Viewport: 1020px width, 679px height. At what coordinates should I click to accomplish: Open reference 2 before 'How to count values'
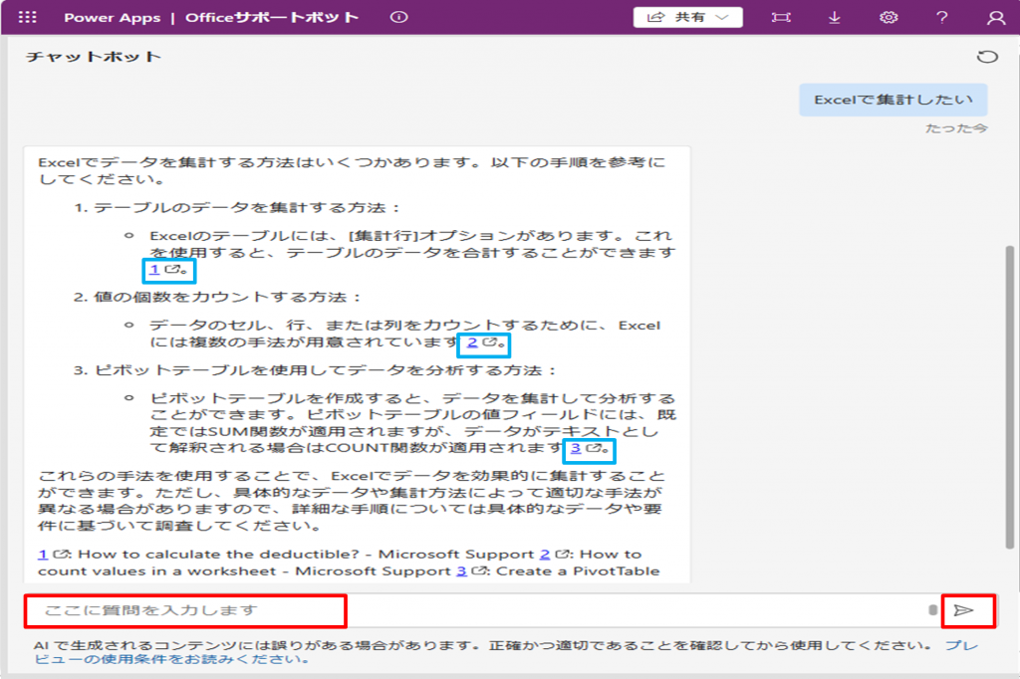545,555
